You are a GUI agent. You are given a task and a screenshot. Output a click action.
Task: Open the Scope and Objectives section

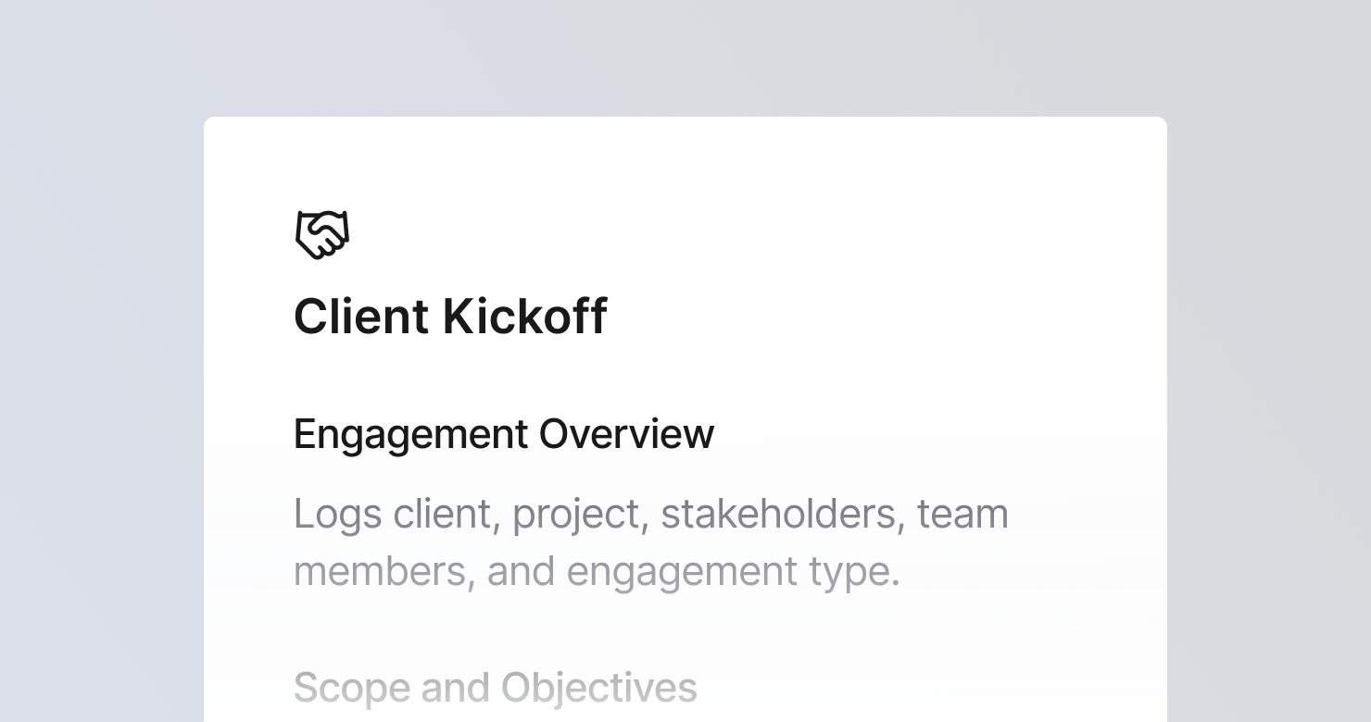(x=496, y=688)
